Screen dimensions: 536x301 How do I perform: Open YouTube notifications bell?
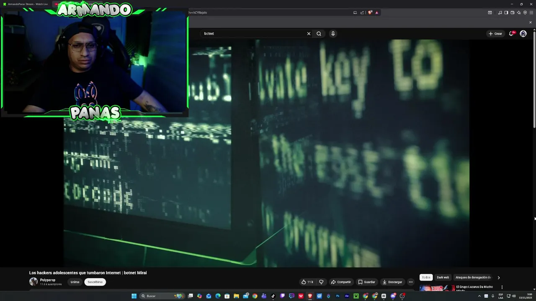511,33
